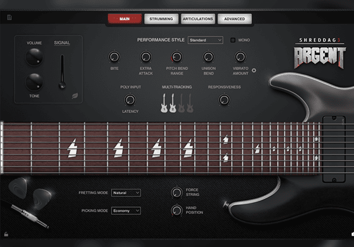Click the Volume knob
Image resolution: width=354 pixels, height=247 pixels.
point(34,56)
